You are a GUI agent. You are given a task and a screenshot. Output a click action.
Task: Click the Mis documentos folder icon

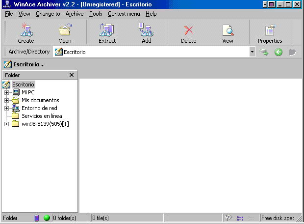pos(16,100)
